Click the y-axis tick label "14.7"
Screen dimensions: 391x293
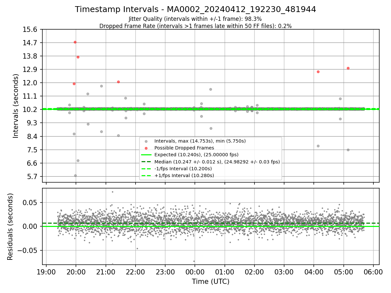tap(30, 43)
